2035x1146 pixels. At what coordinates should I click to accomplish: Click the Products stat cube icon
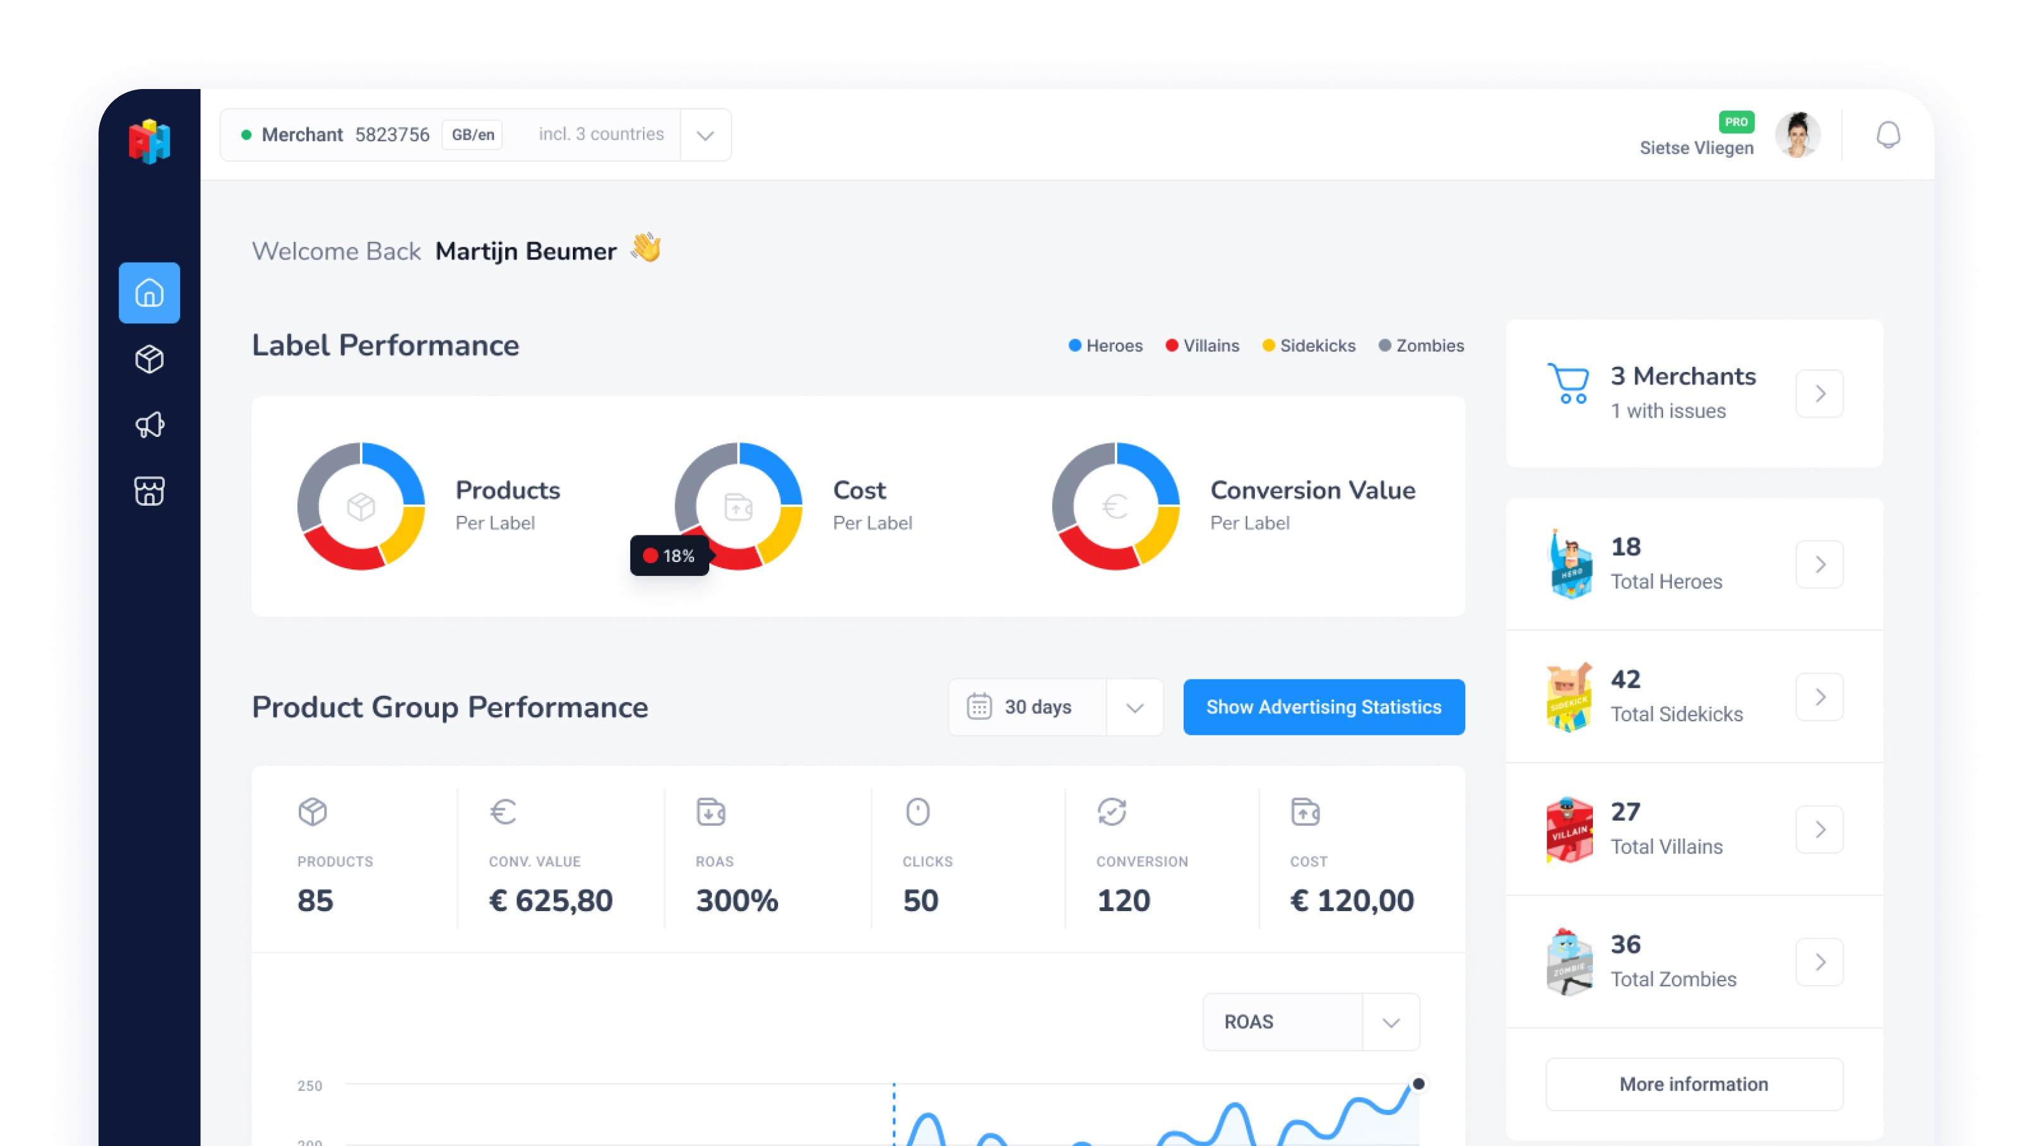(313, 812)
